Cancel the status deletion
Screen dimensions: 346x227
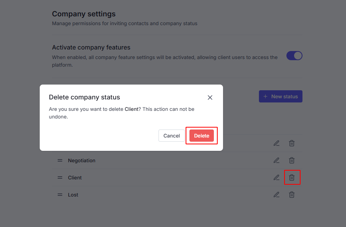tap(171, 136)
